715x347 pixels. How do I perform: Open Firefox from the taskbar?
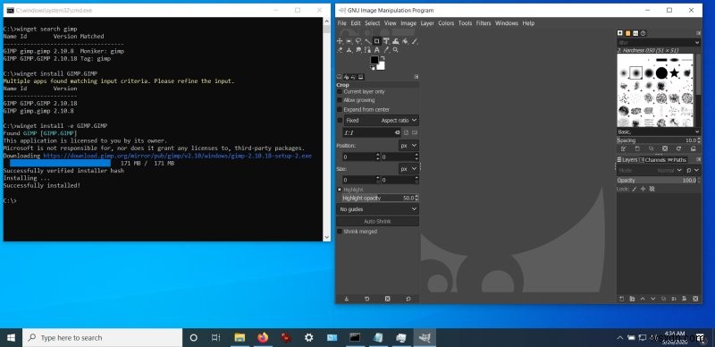click(263, 338)
